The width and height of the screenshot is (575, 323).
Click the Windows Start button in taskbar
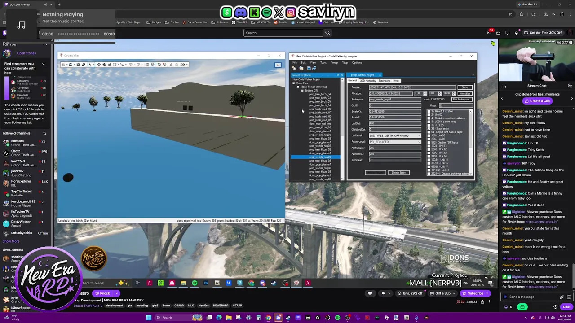click(x=149, y=318)
